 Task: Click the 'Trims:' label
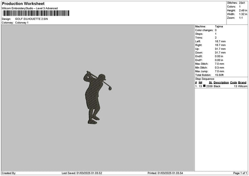coord(199,38)
